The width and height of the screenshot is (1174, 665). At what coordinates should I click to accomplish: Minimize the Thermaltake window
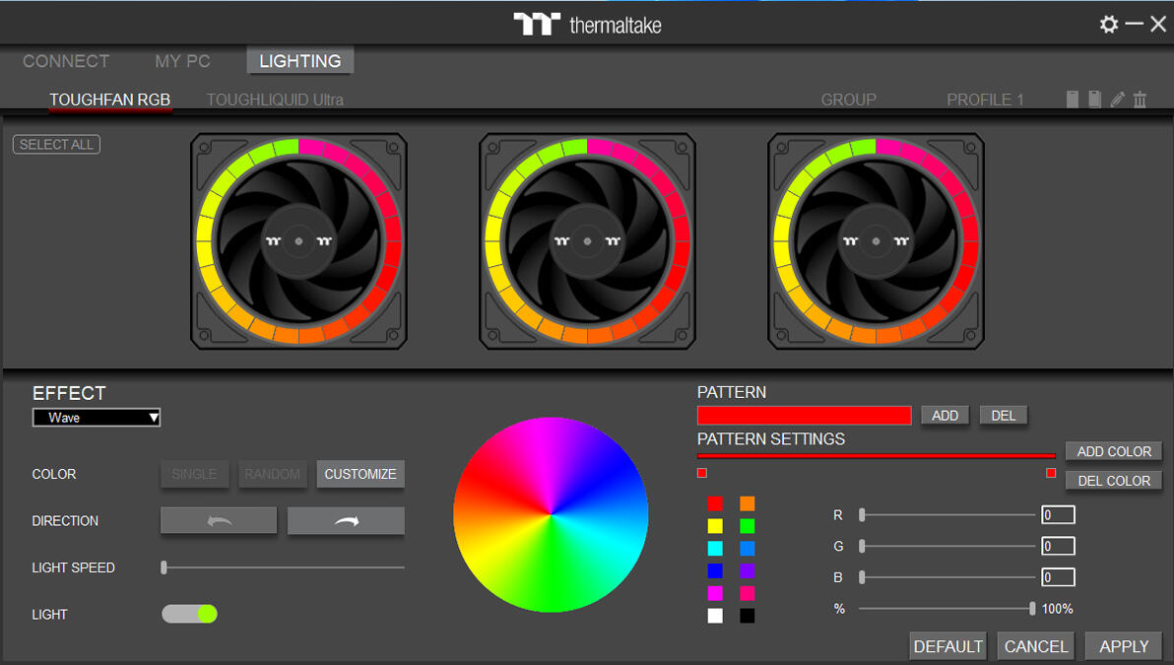[1135, 24]
